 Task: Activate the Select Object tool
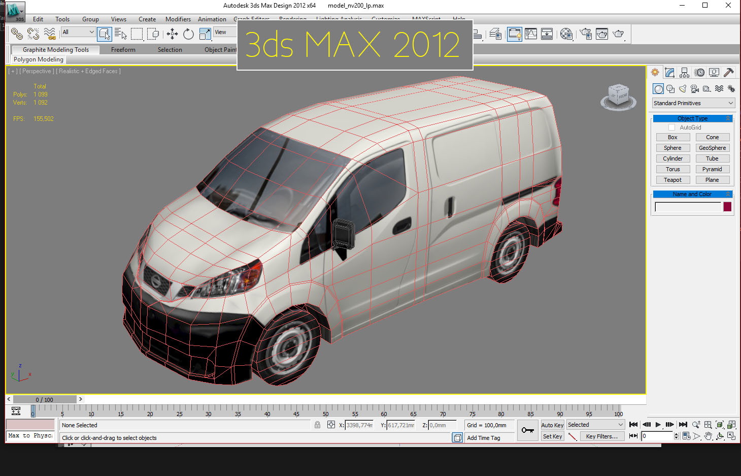coord(105,34)
